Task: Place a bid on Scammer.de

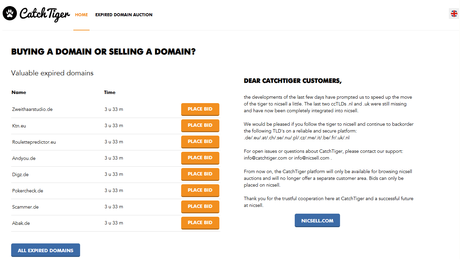Action: [200, 207]
